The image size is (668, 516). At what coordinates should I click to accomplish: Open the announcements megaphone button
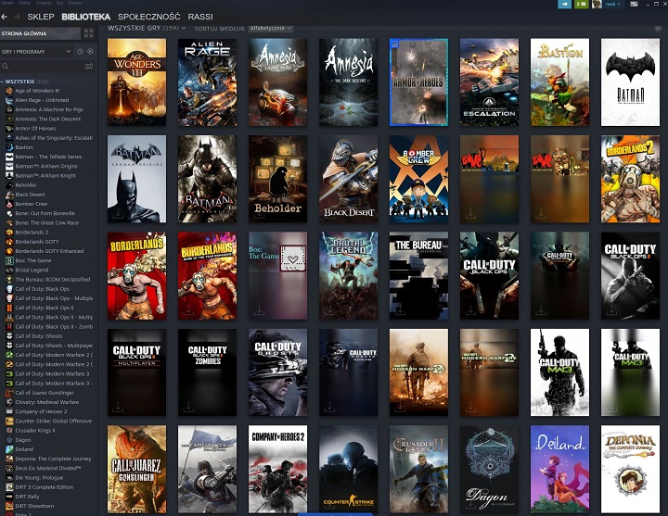click(x=564, y=5)
